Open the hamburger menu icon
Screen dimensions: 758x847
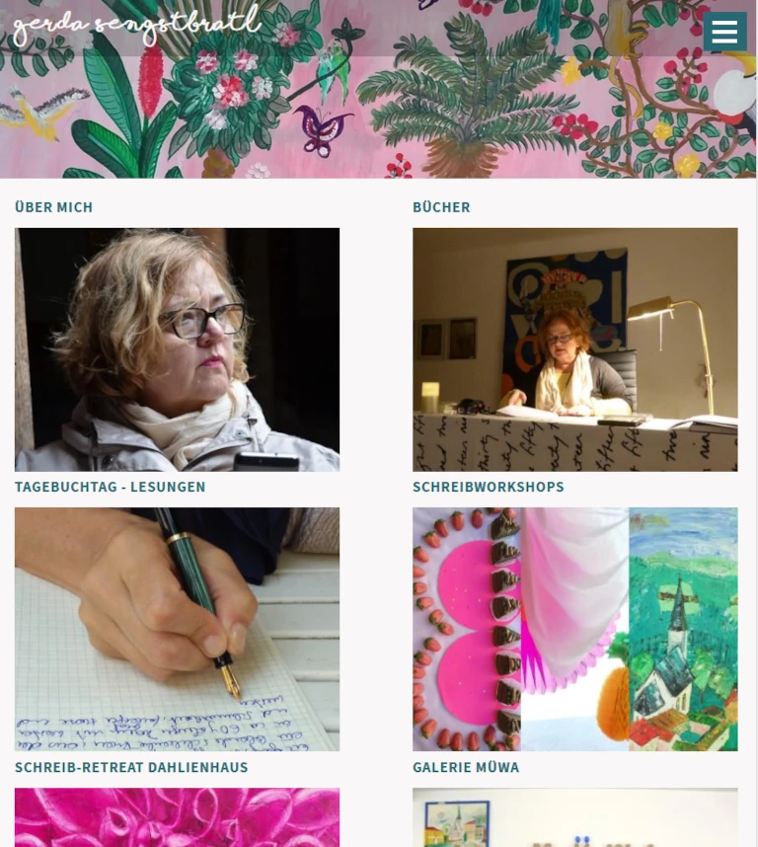point(724,32)
